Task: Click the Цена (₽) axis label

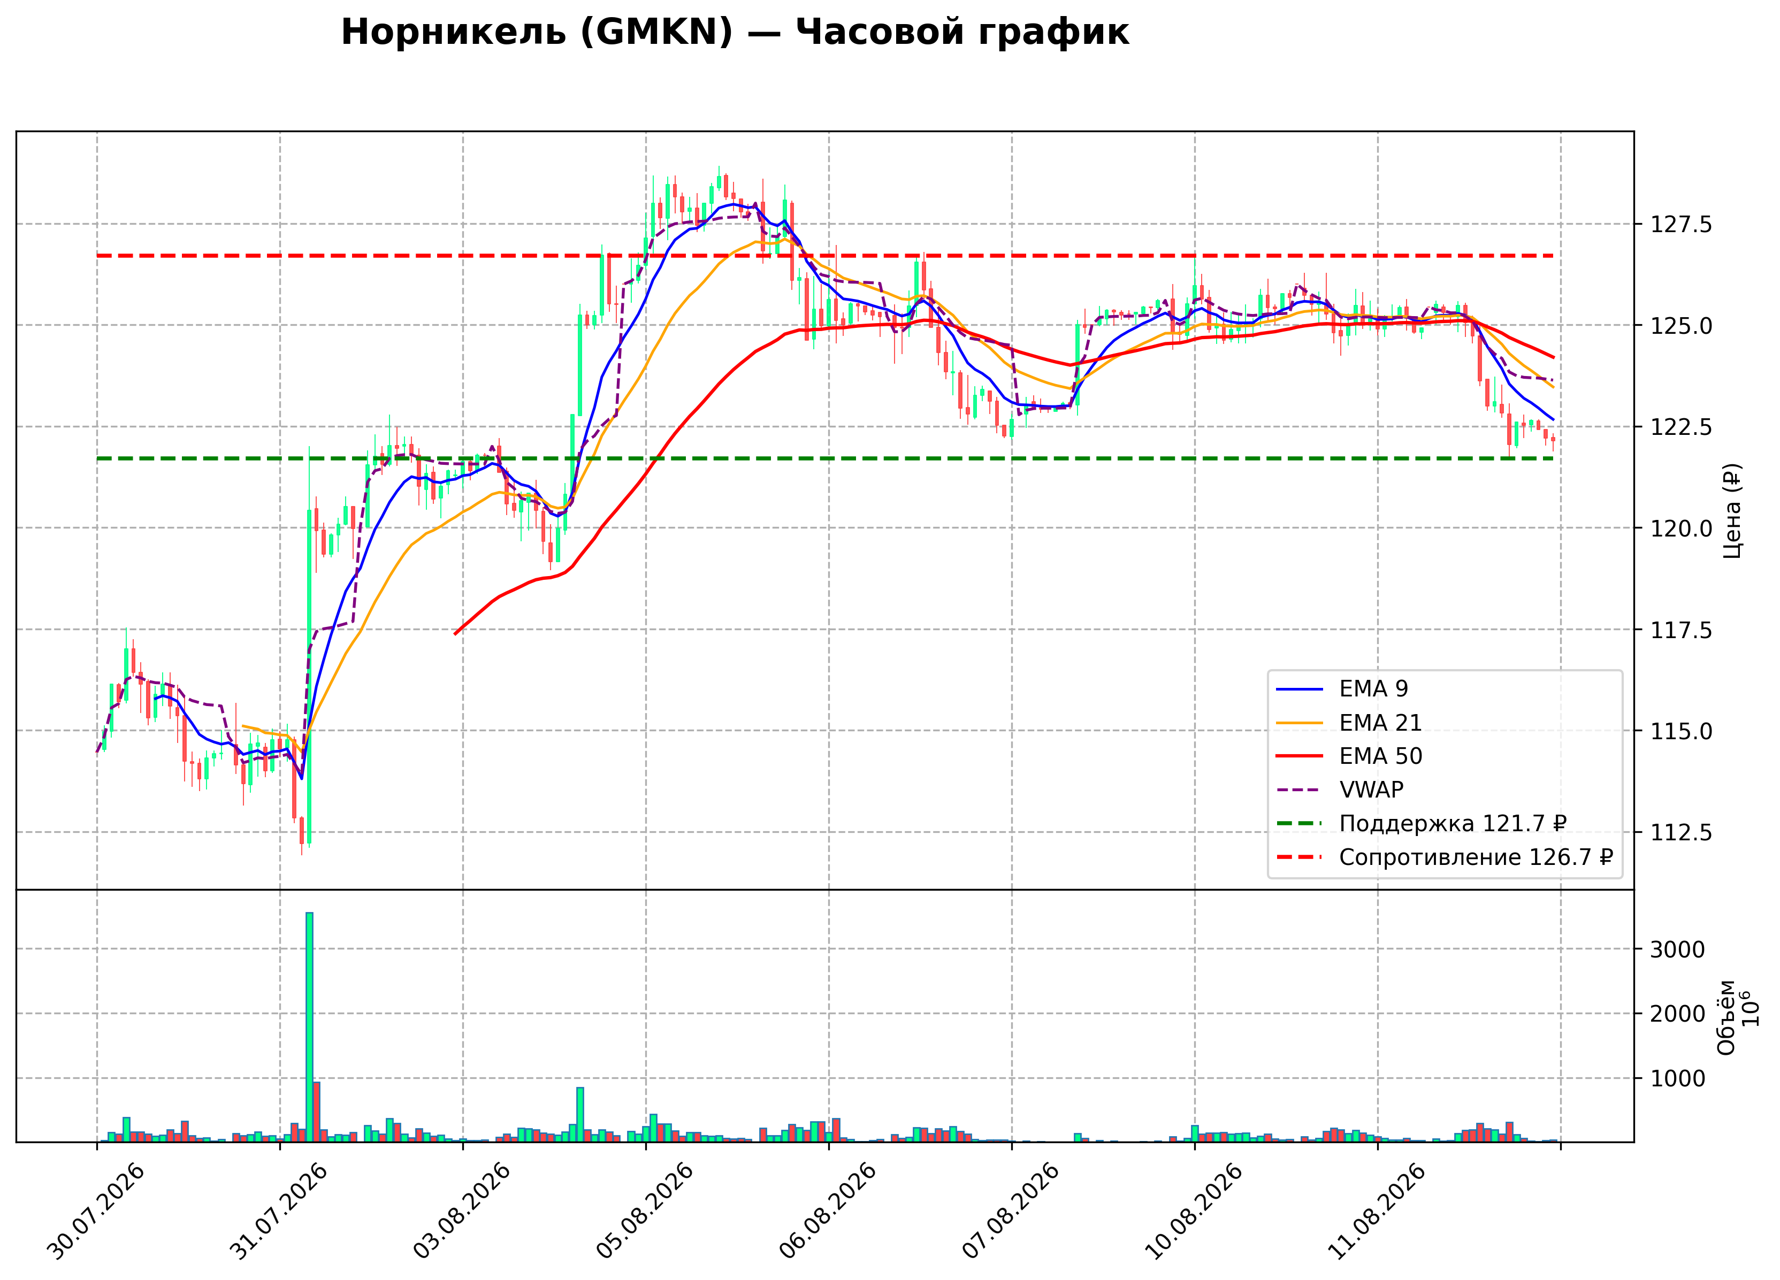Action: click(1733, 511)
